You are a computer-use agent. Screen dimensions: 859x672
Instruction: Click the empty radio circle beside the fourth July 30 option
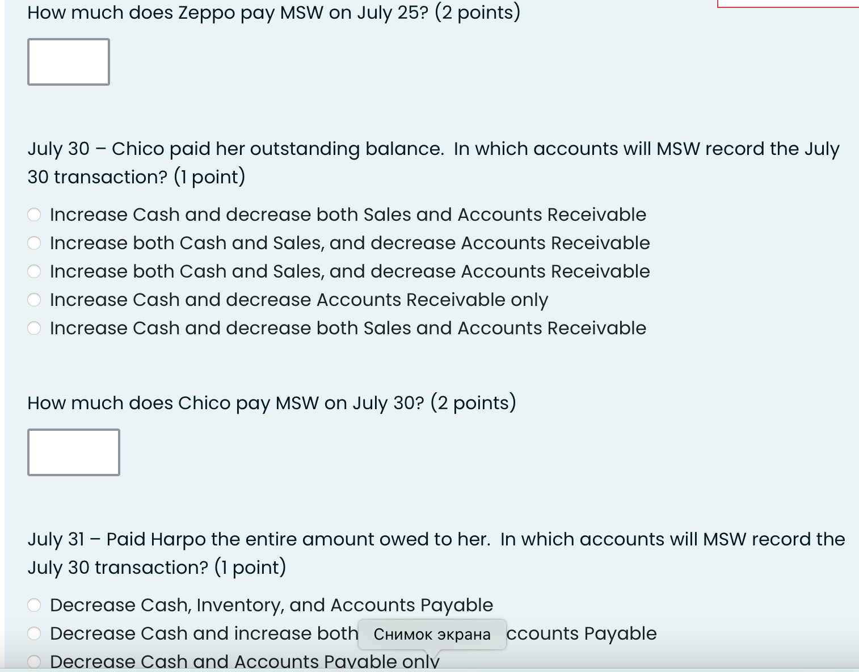click(35, 300)
